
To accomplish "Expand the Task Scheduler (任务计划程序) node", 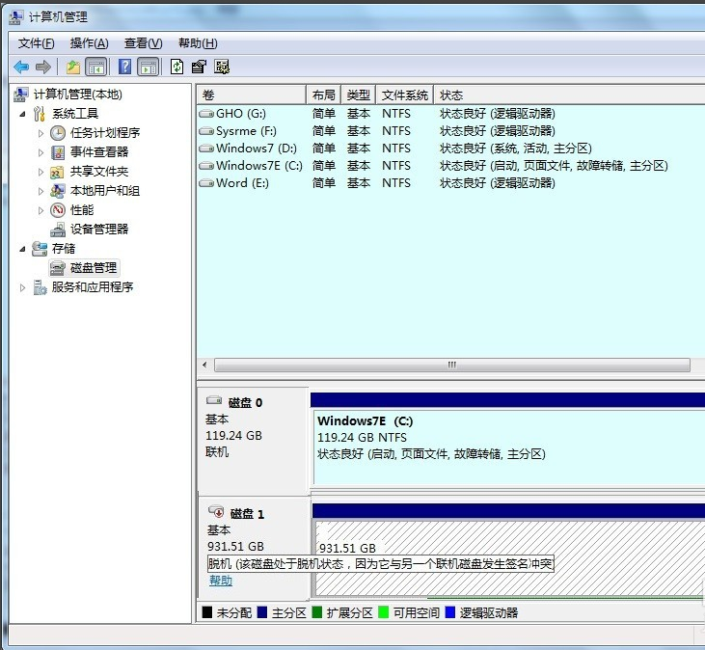I will [41, 133].
